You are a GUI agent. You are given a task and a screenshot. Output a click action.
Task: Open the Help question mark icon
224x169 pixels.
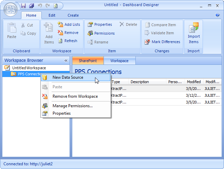tap(218, 15)
